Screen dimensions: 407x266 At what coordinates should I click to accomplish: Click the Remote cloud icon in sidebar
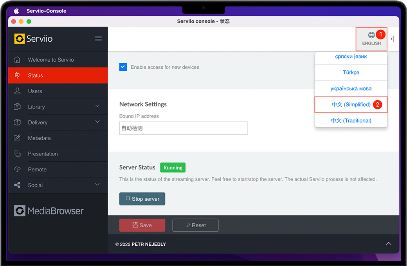pos(17,169)
